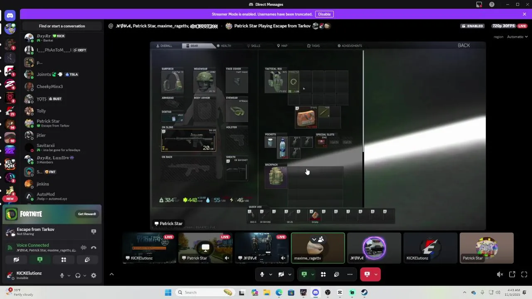Click BACK in the Tarkov stream

[x=464, y=45]
